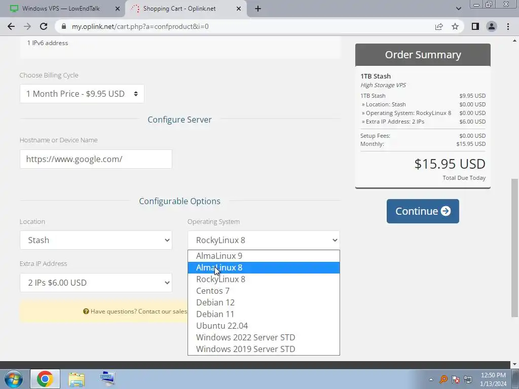
Task: View site security lock info
Action: [x=64, y=26]
